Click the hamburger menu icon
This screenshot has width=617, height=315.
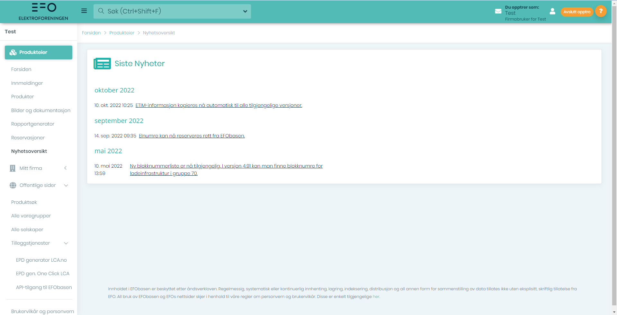(84, 11)
